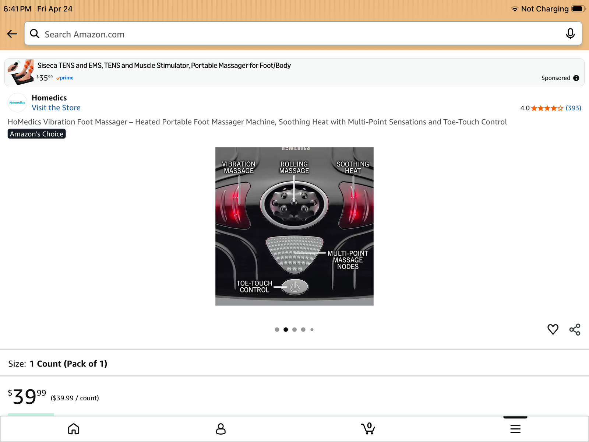Add product to wishlist with heart icon
The image size is (589, 442).
553,329
